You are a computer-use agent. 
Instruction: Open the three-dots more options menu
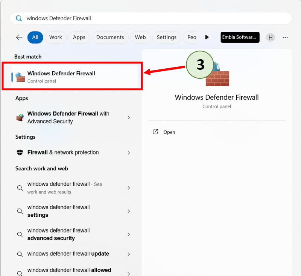(285, 37)
